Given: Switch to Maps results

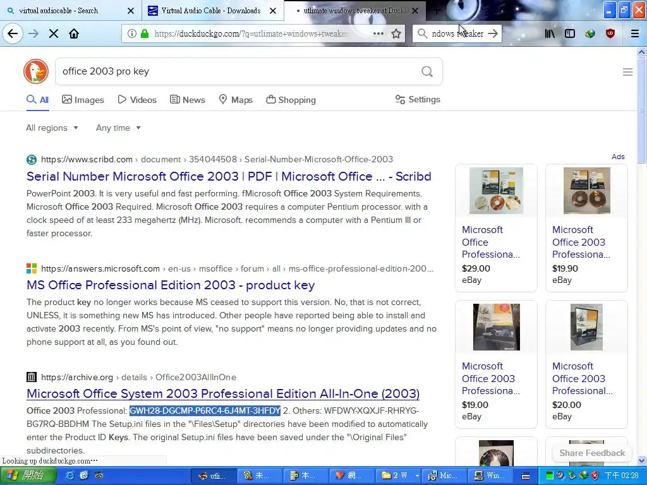Looking at the screenshot, I should pos(236,100).
